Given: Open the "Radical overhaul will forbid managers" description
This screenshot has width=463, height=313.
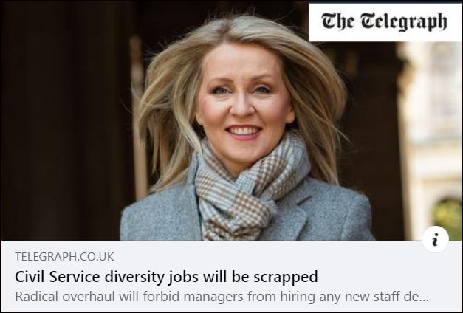Looking at the screenshot, I should [x=222, y=297].
